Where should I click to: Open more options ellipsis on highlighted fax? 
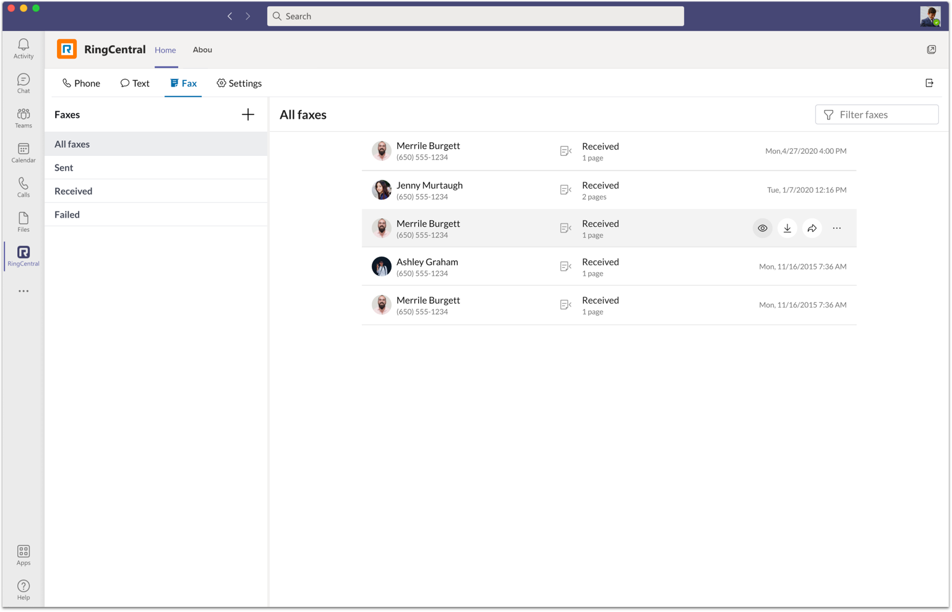click(836, 228)
